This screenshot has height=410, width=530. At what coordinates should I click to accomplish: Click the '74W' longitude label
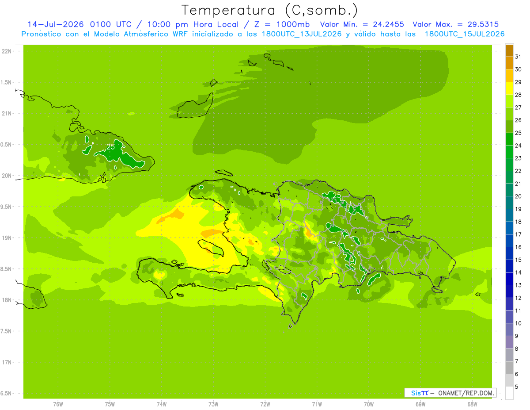[161, 404]
